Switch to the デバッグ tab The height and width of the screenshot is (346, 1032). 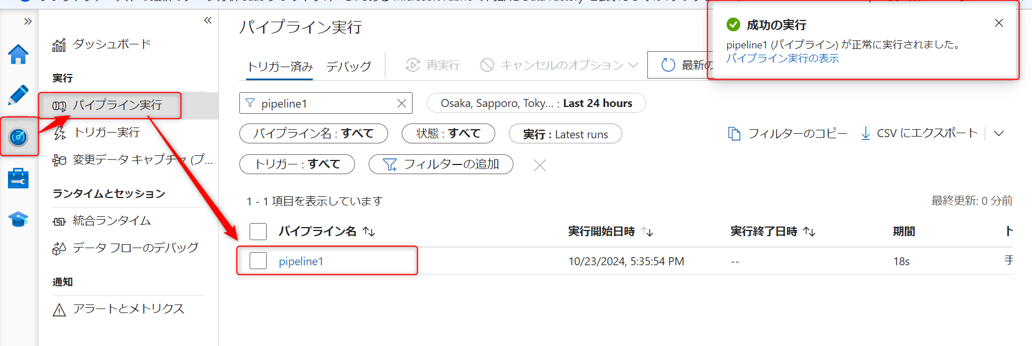tap(349, 66)
